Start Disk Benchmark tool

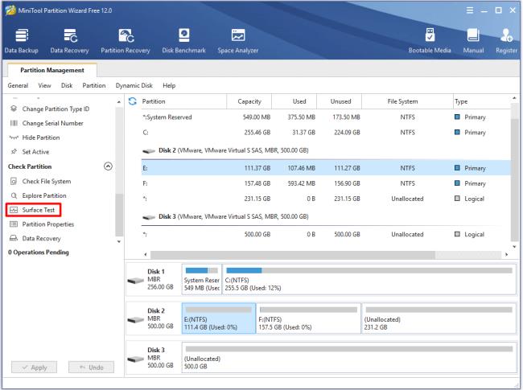pos(183,41)
